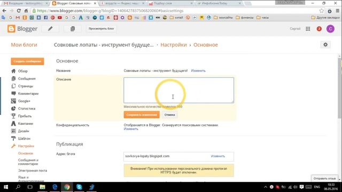Open the китай bookmarks folder

click(x=176, y=18)
